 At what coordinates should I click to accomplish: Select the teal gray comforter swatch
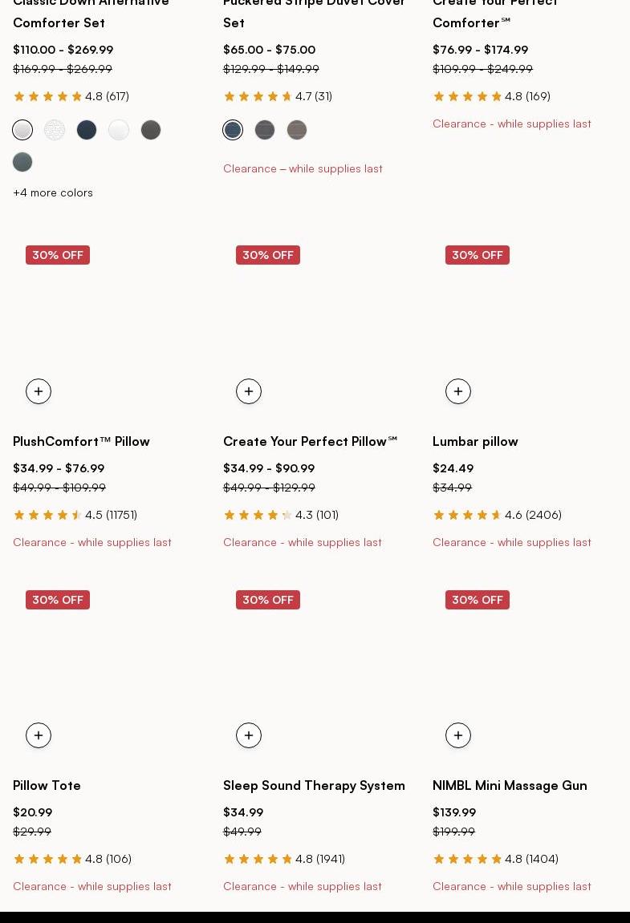[x=22, y=162]
